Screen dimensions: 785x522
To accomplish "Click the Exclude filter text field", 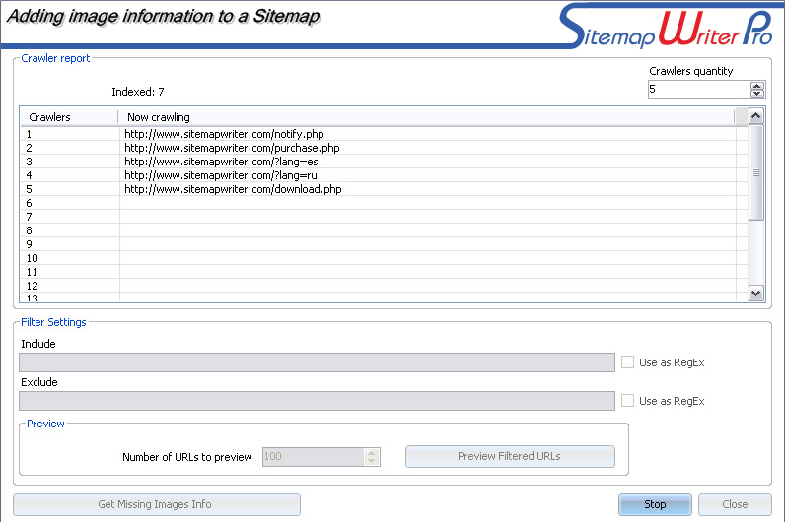I will (x=317, y=401).
